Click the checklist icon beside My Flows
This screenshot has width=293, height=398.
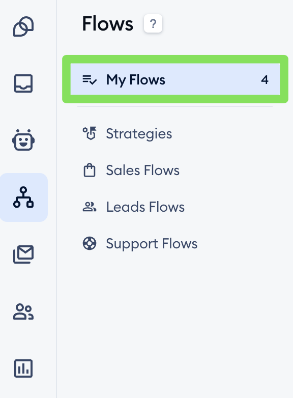click(x=90, y=79)
